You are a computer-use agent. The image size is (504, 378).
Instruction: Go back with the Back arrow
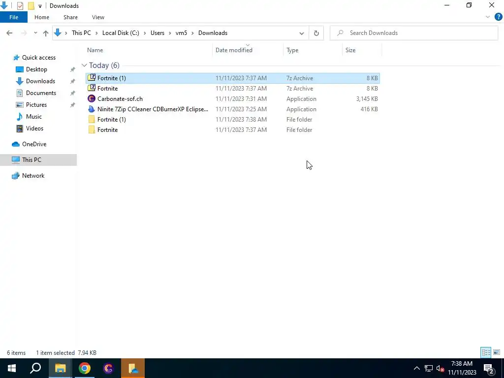pos(9,33)
